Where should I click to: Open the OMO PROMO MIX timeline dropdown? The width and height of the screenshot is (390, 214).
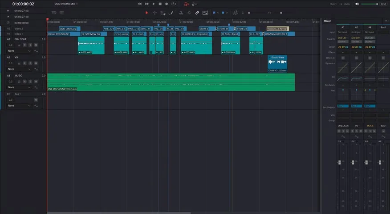[66, 4]
